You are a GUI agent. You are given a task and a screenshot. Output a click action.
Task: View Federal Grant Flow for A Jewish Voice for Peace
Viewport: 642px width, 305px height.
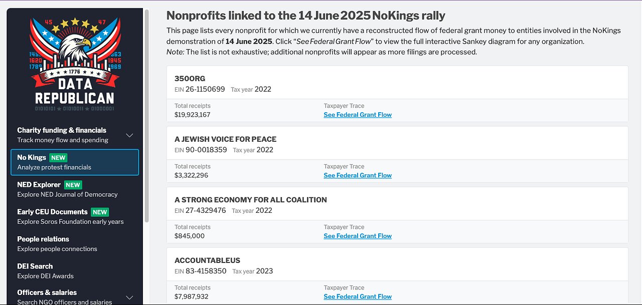coord(358,175)
